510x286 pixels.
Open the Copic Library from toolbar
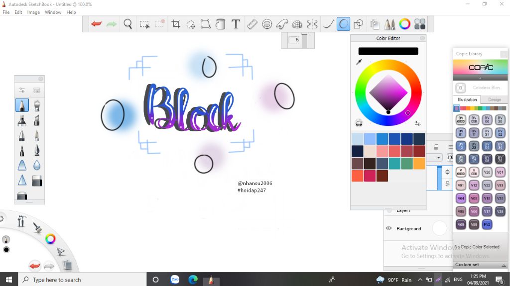(420, 24)
